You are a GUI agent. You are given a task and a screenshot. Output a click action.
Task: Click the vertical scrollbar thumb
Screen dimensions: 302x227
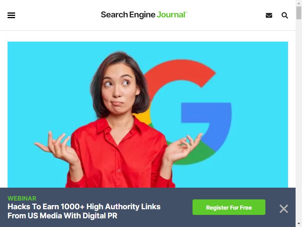(x=299, y=13)
